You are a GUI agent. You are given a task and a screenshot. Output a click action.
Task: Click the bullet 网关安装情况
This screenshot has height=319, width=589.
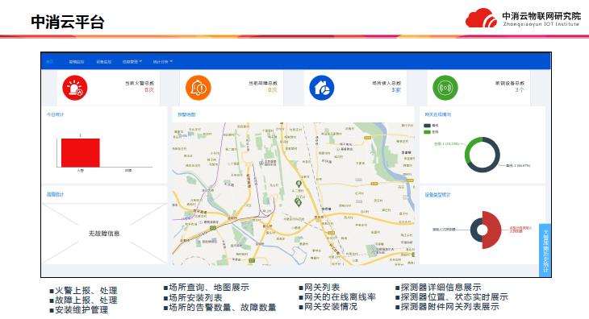click(x=328, y=307)
